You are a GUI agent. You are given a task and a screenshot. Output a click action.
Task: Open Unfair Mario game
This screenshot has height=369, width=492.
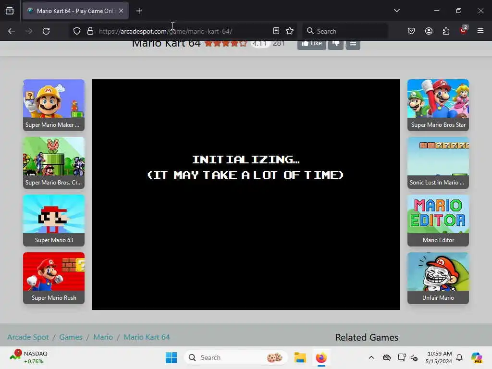click(x=438, y=278)
